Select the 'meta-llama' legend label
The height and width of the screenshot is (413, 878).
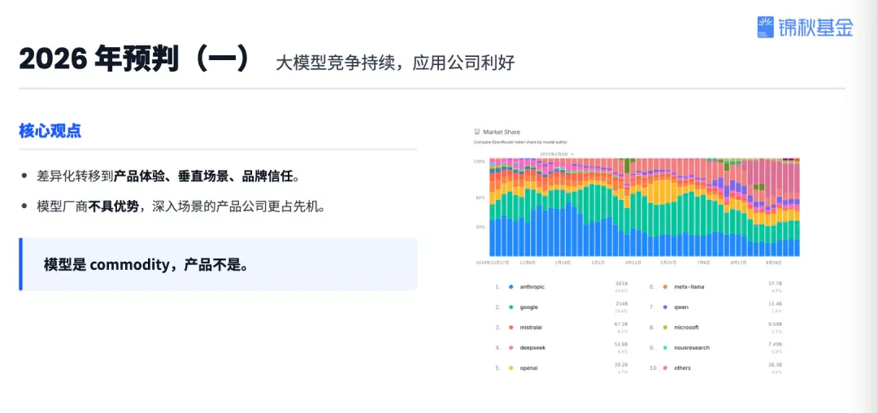click(689, 287)
